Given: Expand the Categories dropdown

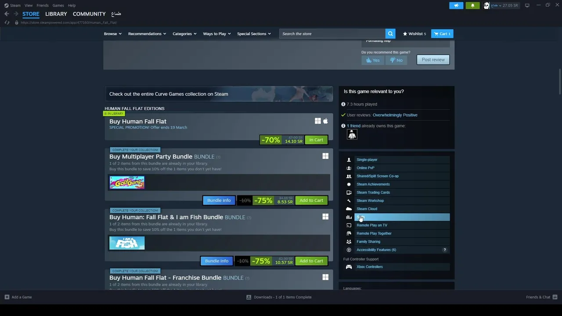Looking at the screenshot, I should 184,34.
